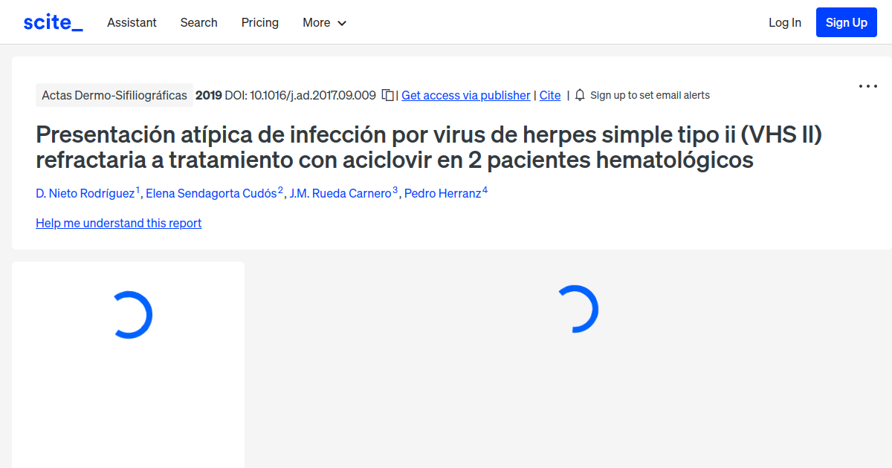Select author Elena Sendagorta Cudós
This screenshot has height=468, width=892.
click(211, 193)
